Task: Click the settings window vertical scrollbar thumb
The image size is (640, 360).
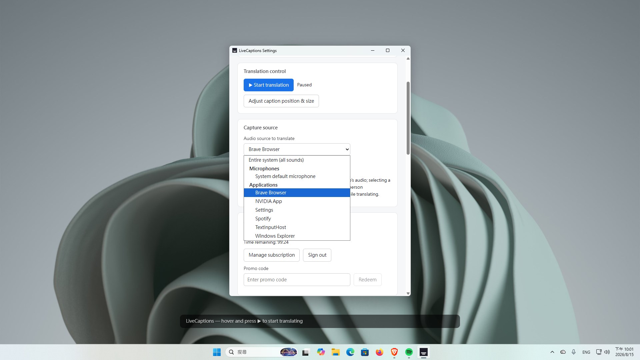Action: coord(408,118)
